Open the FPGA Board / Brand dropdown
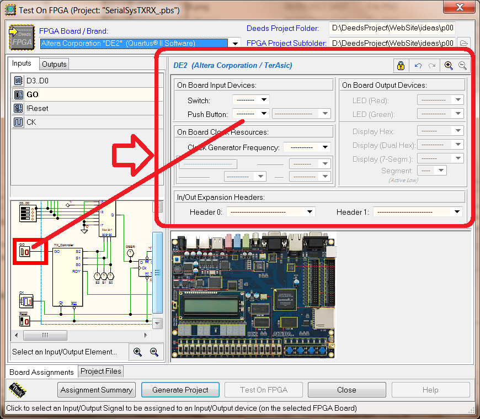This screenshot has height=419, width=480. (x=235, y=44)
